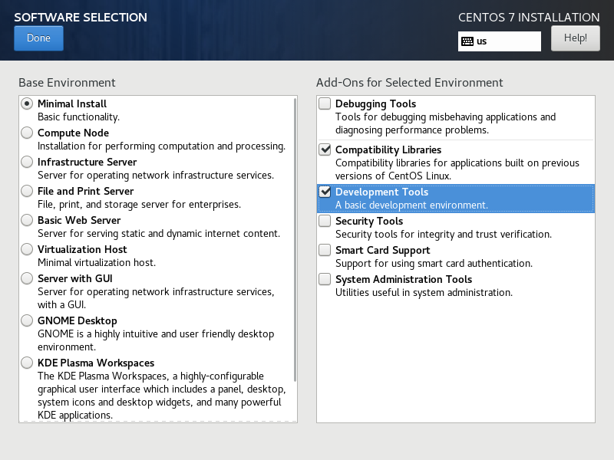The width and height of the screenshot is (614, 460).
Task: Click the Done button
Action: (38, 38)
